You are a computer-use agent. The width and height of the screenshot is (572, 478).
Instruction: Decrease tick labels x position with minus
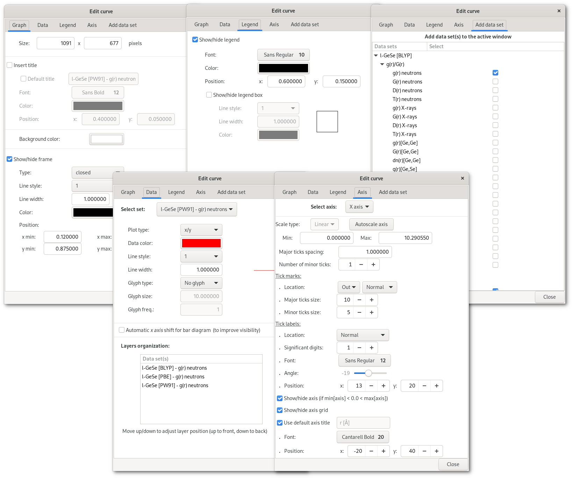pyautogui.click(x=371, y=386)
